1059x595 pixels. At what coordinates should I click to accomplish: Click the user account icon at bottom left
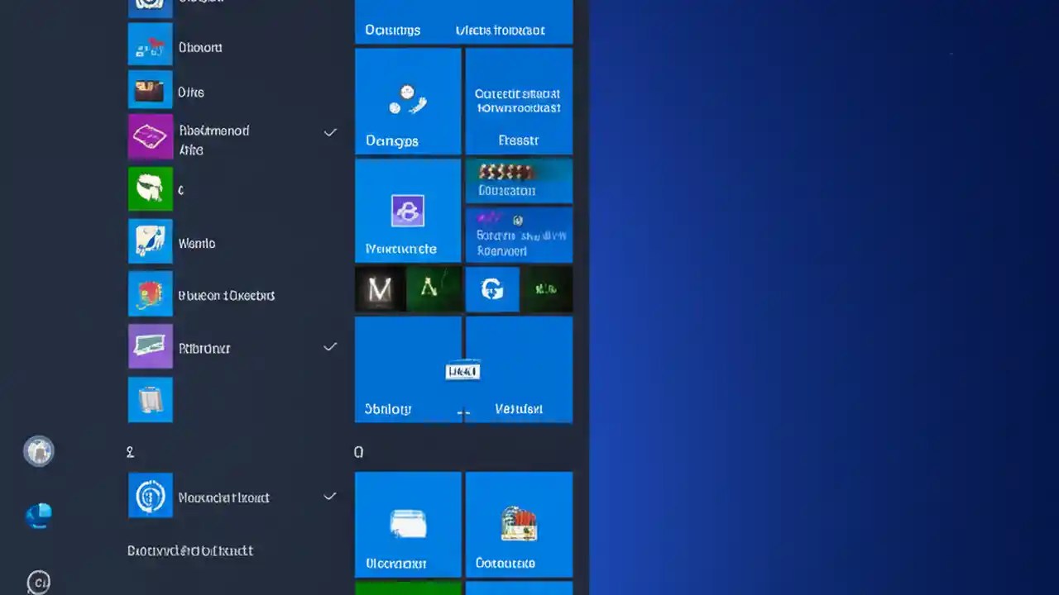click(38, 450)
